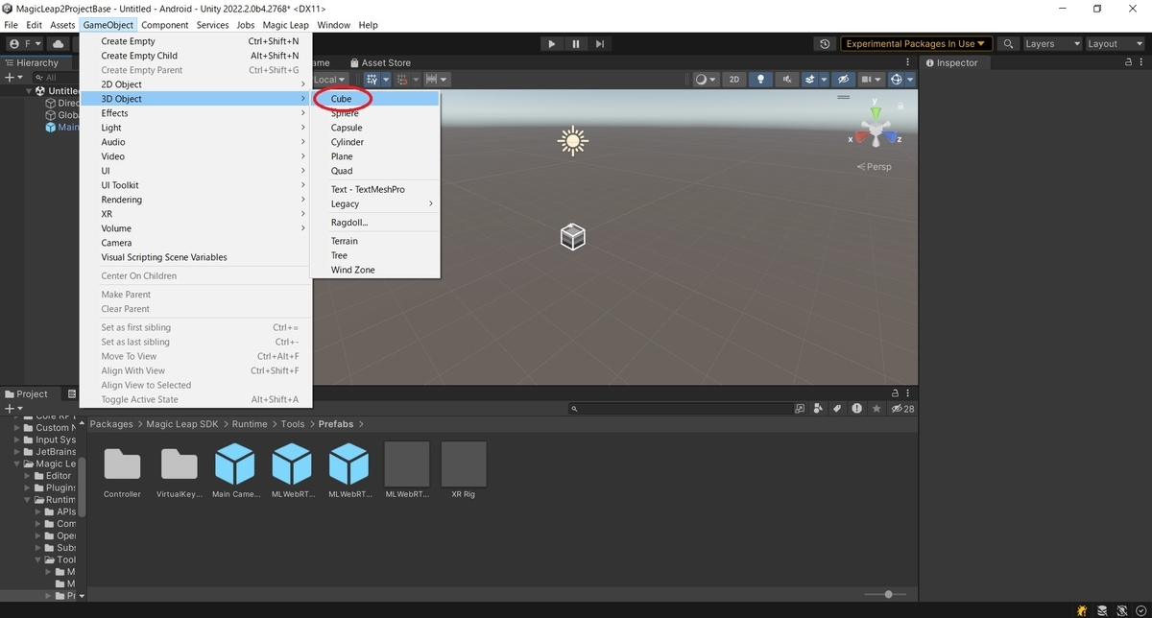This screenshot has height=618, width=1152.
Task: Open the Light submenu
Action: pos(196,128)
